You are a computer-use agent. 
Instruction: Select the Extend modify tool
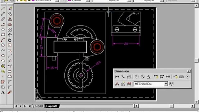point(10,66)
